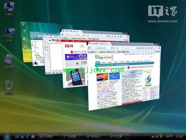Open the 网络 desktop icon
This screenshot has height=140, width=186.
(9, 35)
